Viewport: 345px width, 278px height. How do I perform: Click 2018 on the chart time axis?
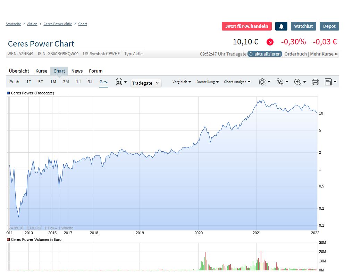(94, 233)
